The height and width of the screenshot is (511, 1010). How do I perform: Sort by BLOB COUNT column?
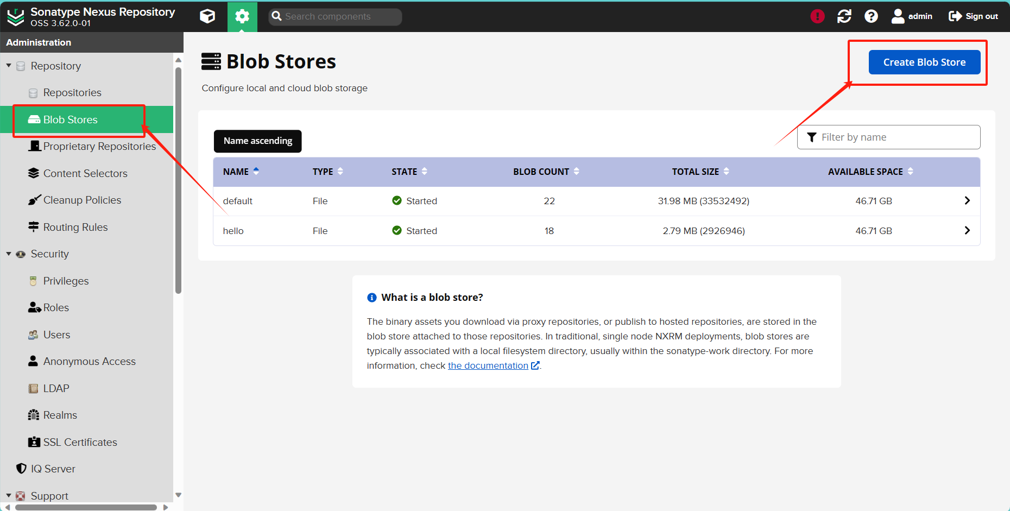click(x=546, y=172)
